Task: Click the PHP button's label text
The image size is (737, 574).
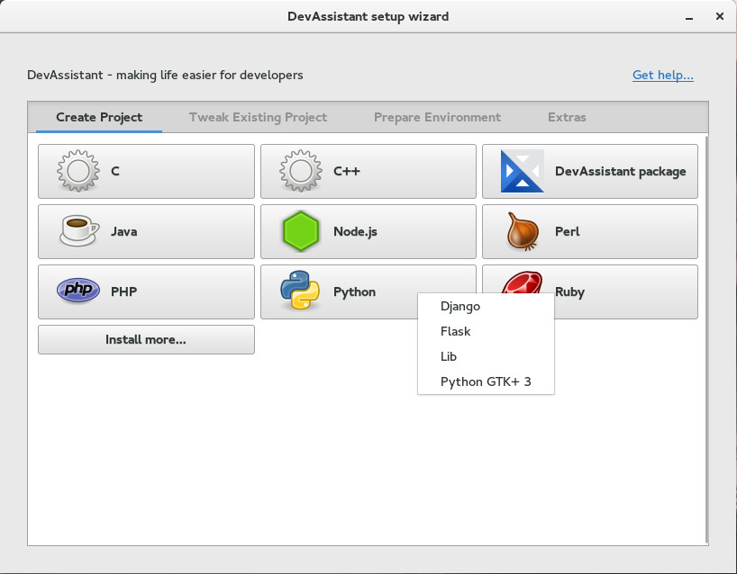Action: click(124, 291)
